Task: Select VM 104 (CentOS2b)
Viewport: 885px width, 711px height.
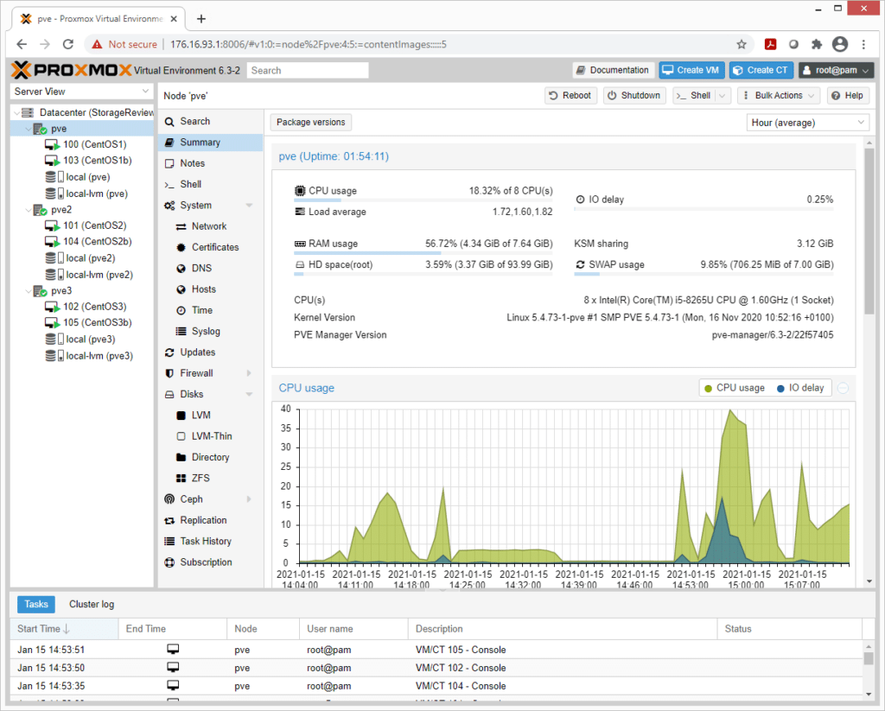Action: click(97, 242)
